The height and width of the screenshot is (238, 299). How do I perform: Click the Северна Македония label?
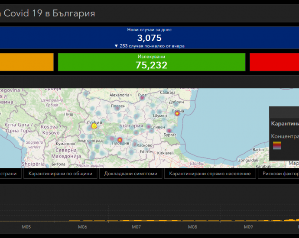(66, 153)
